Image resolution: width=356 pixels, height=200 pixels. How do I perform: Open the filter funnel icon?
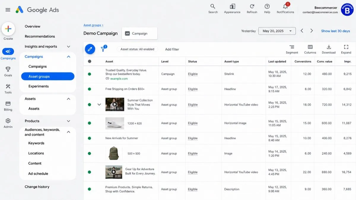(103, 49)
